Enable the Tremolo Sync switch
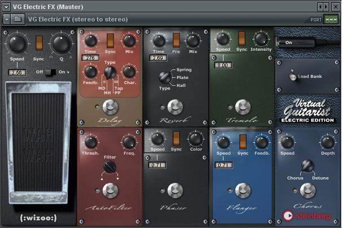 pyautogui.click(x=242, y=38)
